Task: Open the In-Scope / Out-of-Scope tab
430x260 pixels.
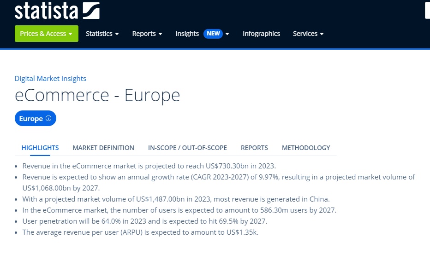Action: pyautogui.click(x=187, y=148)
